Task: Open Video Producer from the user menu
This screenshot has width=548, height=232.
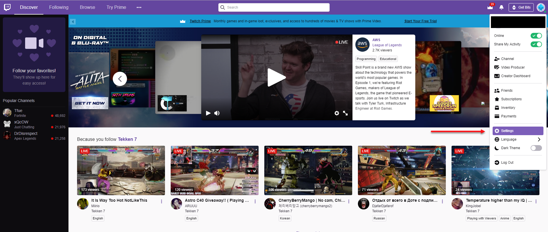Action: (518, 67)
